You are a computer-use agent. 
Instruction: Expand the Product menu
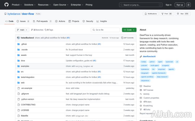[x=17, y=5]
